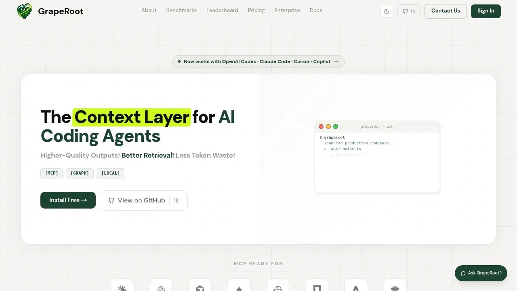Screen dimensions: 517x291
Task: Open the GitHub 1k stars button in the header
Action: [x=409, y=11]
